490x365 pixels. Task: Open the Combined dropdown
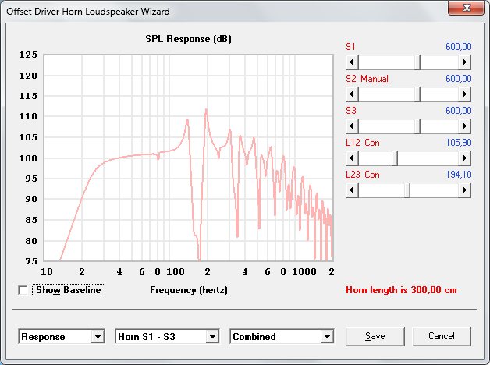click(x=327, y=337)
